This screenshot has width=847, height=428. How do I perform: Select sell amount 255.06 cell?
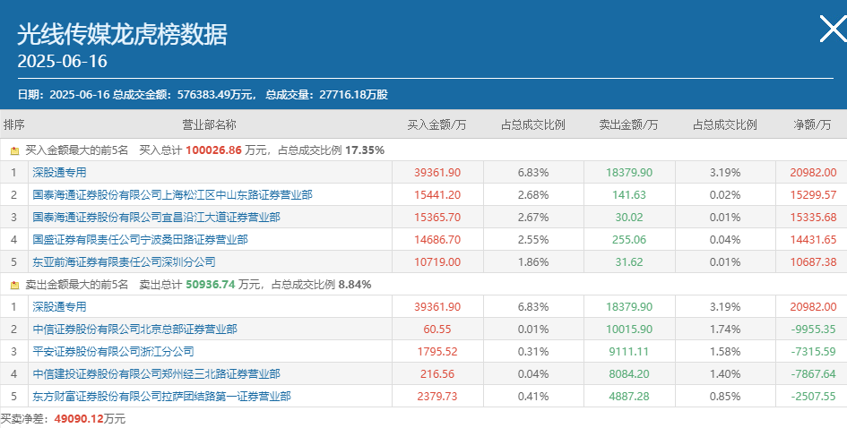point(629,240)
